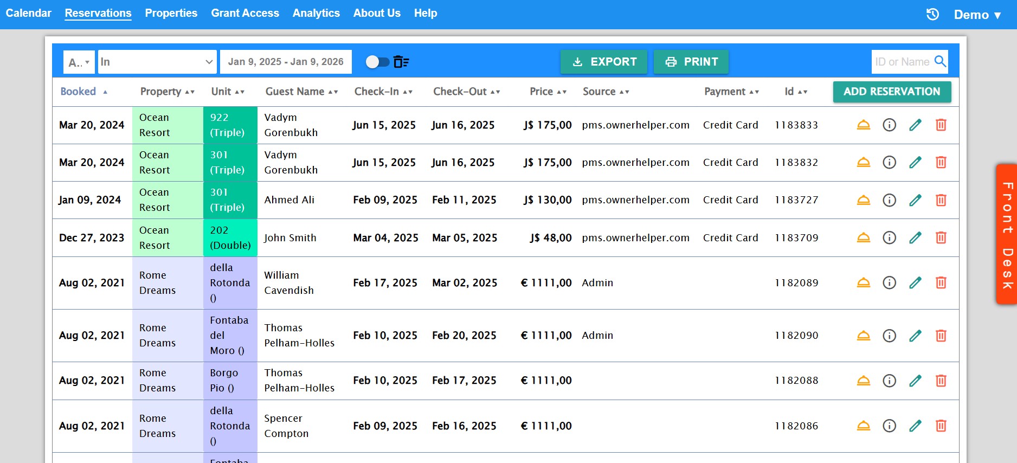This screenshot has height=463, width=1017.
Task: Sort the table by Check-In column
Action: pyautogui.click(x=383, y=92)
